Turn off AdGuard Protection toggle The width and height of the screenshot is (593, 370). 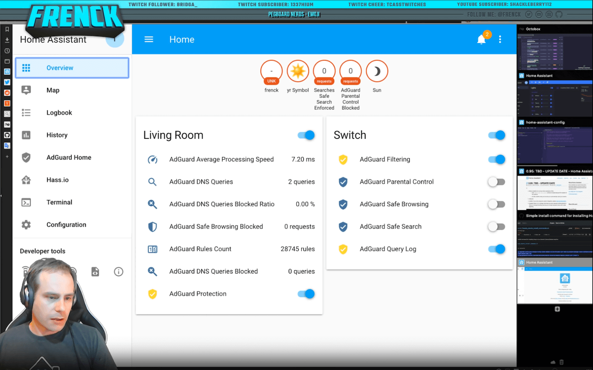pyautogui.click(x=306, y=294)
